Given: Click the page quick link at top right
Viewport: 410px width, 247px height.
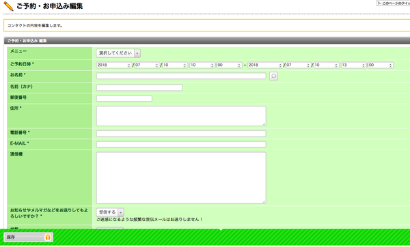Looking at the screenshot, I should pos(393,3).
